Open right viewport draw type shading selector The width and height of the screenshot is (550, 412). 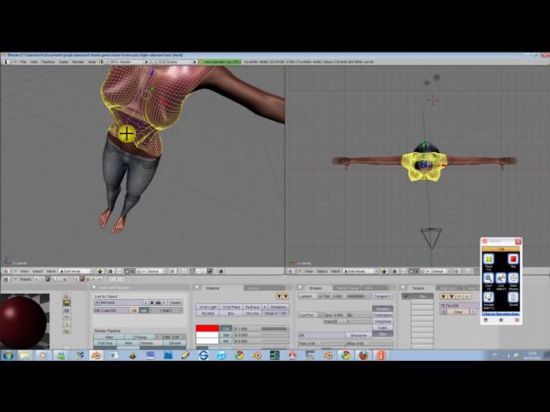coord(385,271)
